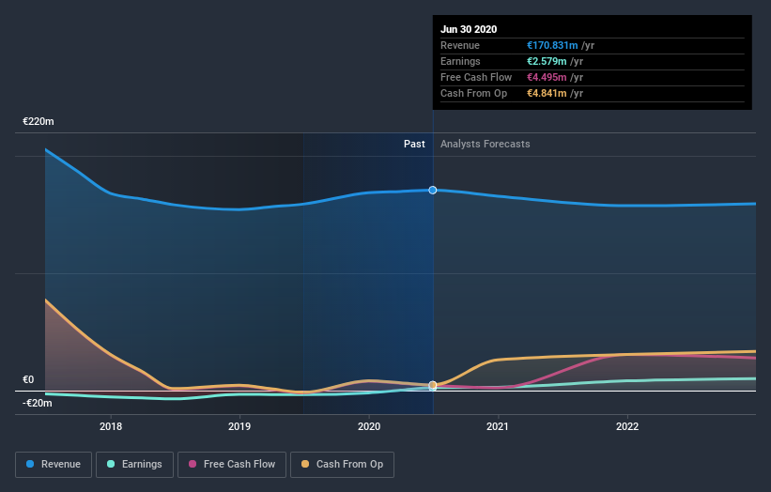Viewport: 771px width, 492px height.
Task: Toggle the Revenue legend button
Action: pyautogui.click(x=54, y=465)
